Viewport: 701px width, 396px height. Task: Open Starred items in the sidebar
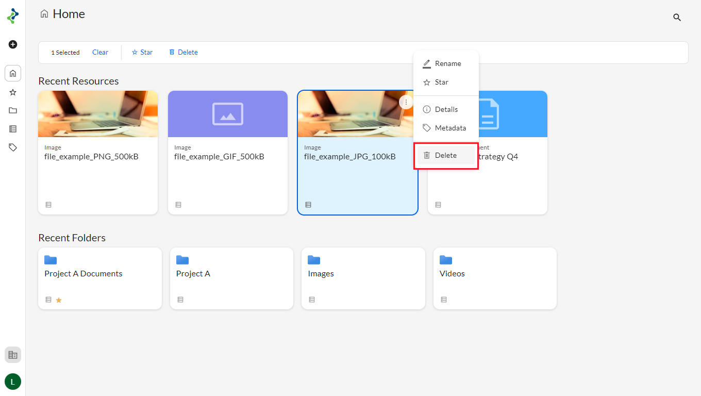click(x=13, y=92)
